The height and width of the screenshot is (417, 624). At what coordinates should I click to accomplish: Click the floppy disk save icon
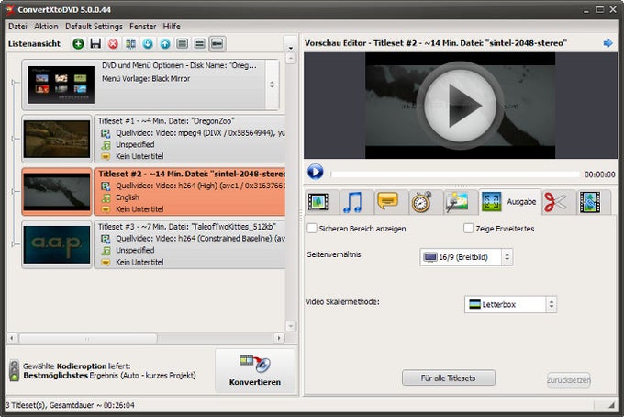tap(95, 43)
